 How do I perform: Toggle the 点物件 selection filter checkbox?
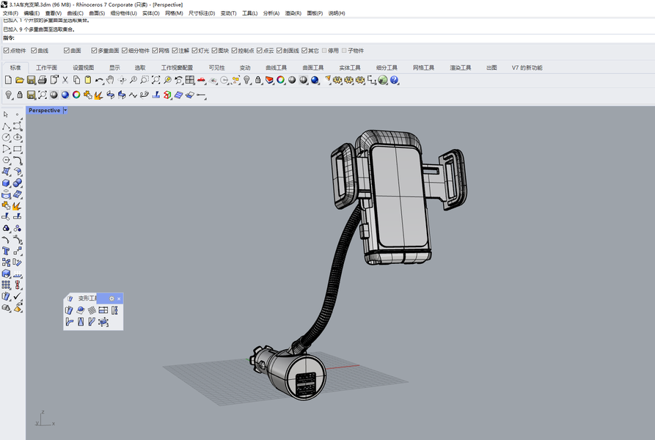(x=7, y=51)
